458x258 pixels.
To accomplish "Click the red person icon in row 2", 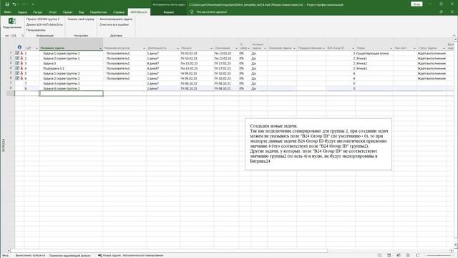I will point(21,58).
